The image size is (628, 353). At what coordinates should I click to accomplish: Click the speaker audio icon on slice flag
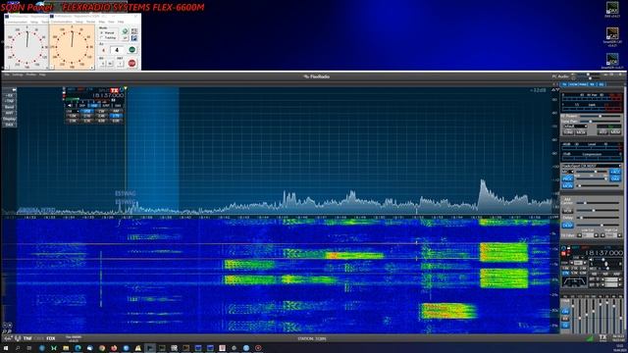point(70,106)
